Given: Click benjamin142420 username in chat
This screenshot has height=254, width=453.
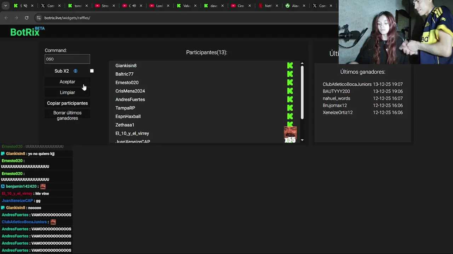Looking at the screenshot, I should click(21, 186).
